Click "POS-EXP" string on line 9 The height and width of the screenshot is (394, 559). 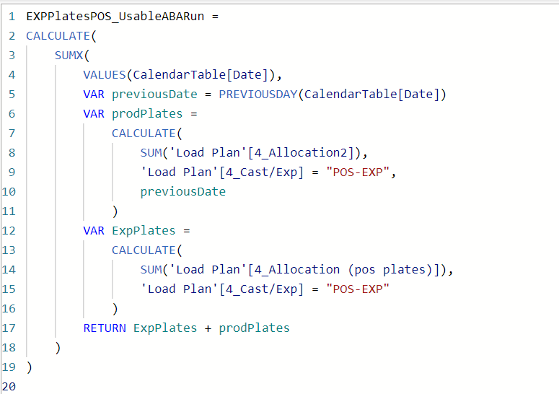(358, 172)
